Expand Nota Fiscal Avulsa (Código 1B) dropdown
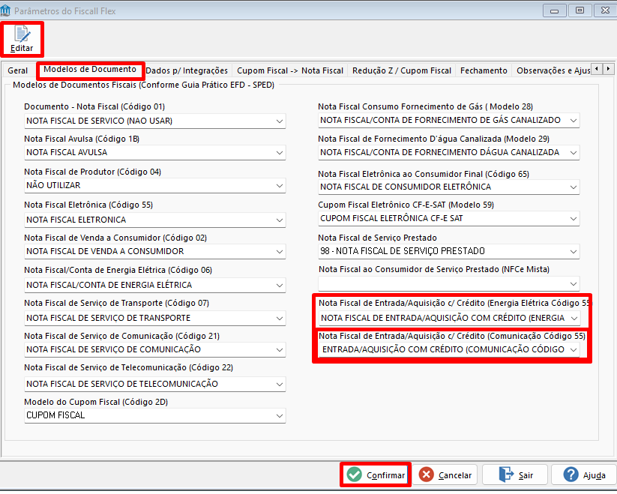The height and width of the screenshot is (494, 617). (280, 153)
